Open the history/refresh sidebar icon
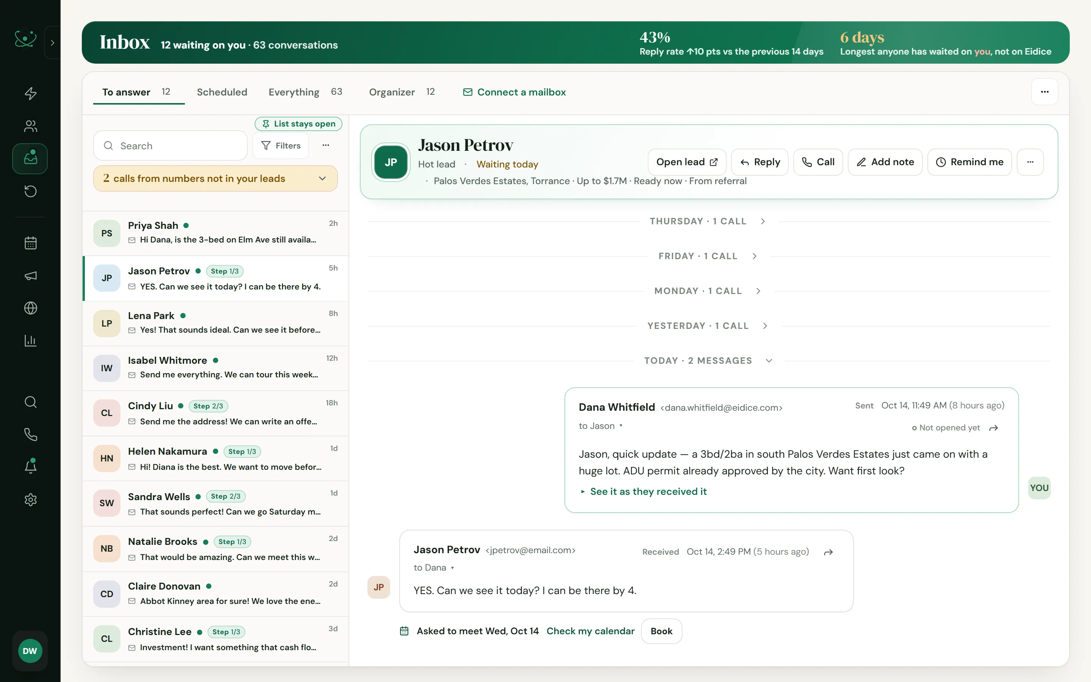This screenshot has height=682, width=1091. (x=30, y=191)
